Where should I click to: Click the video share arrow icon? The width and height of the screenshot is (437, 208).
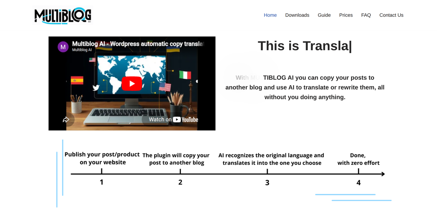[66, 119]
